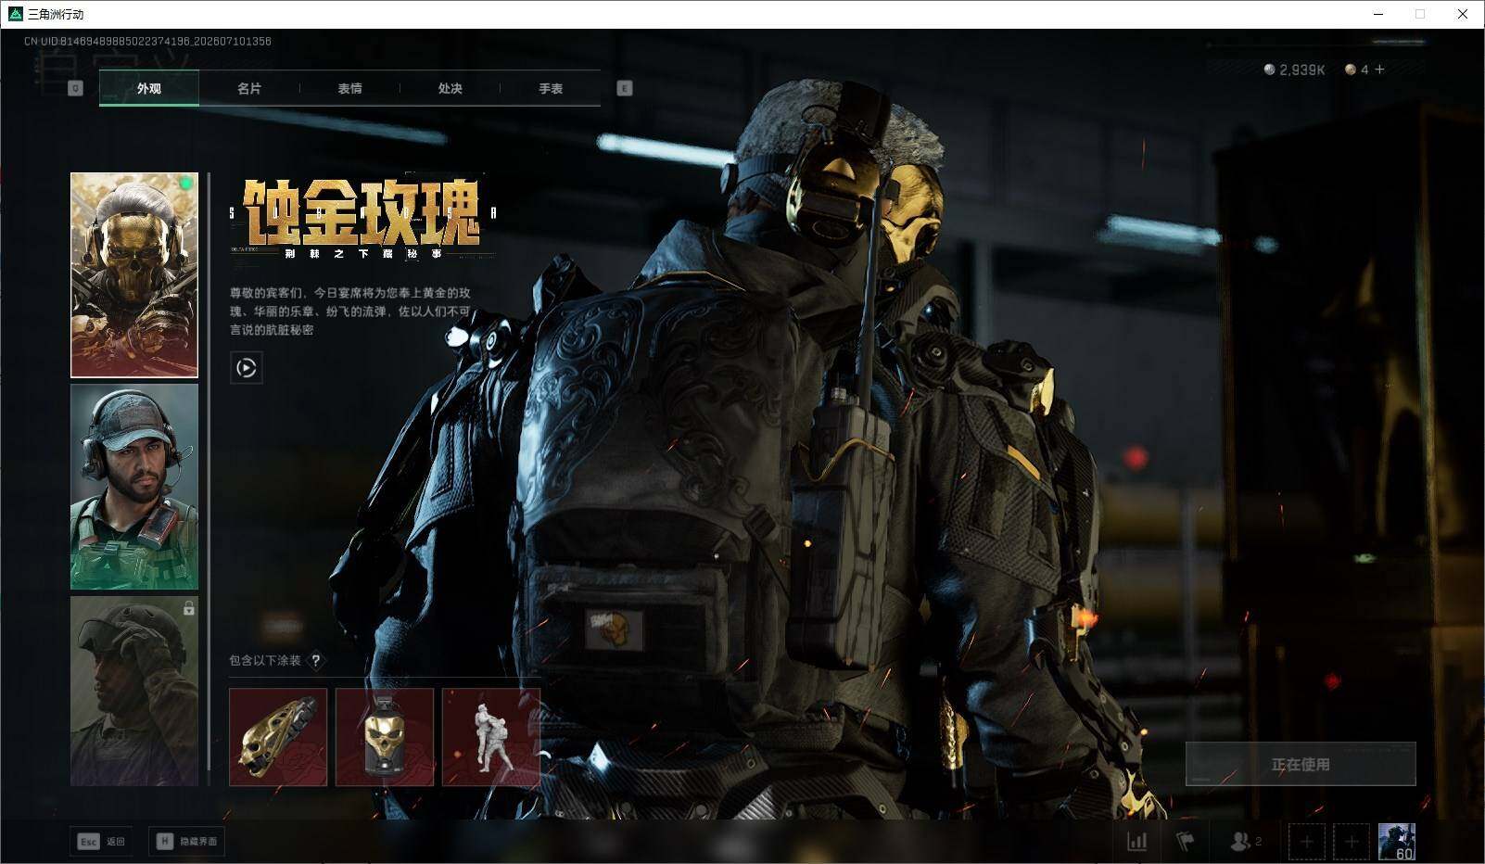Click the plus icon to add currency
This screenshot has height=864, width=1485.
(1379, 70)
